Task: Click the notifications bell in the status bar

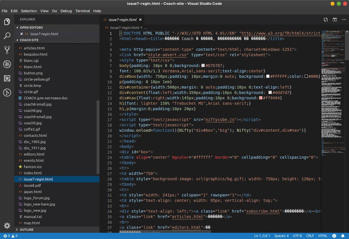Action: 344,235
